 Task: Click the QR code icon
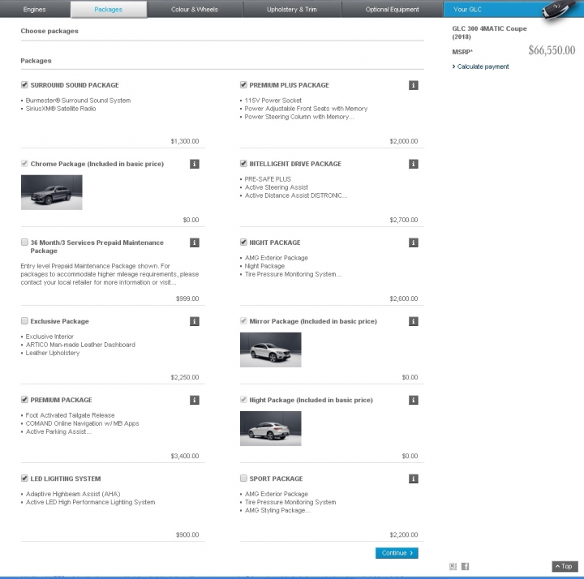coord(453,566)
